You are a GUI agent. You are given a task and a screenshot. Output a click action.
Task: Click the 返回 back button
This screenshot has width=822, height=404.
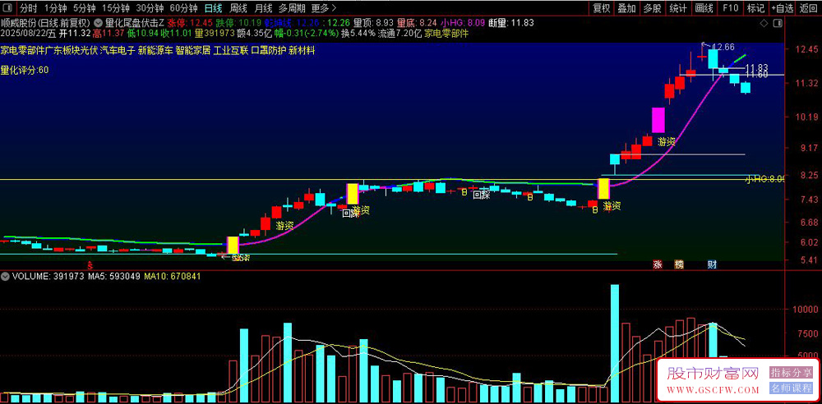tap(810, 8)
